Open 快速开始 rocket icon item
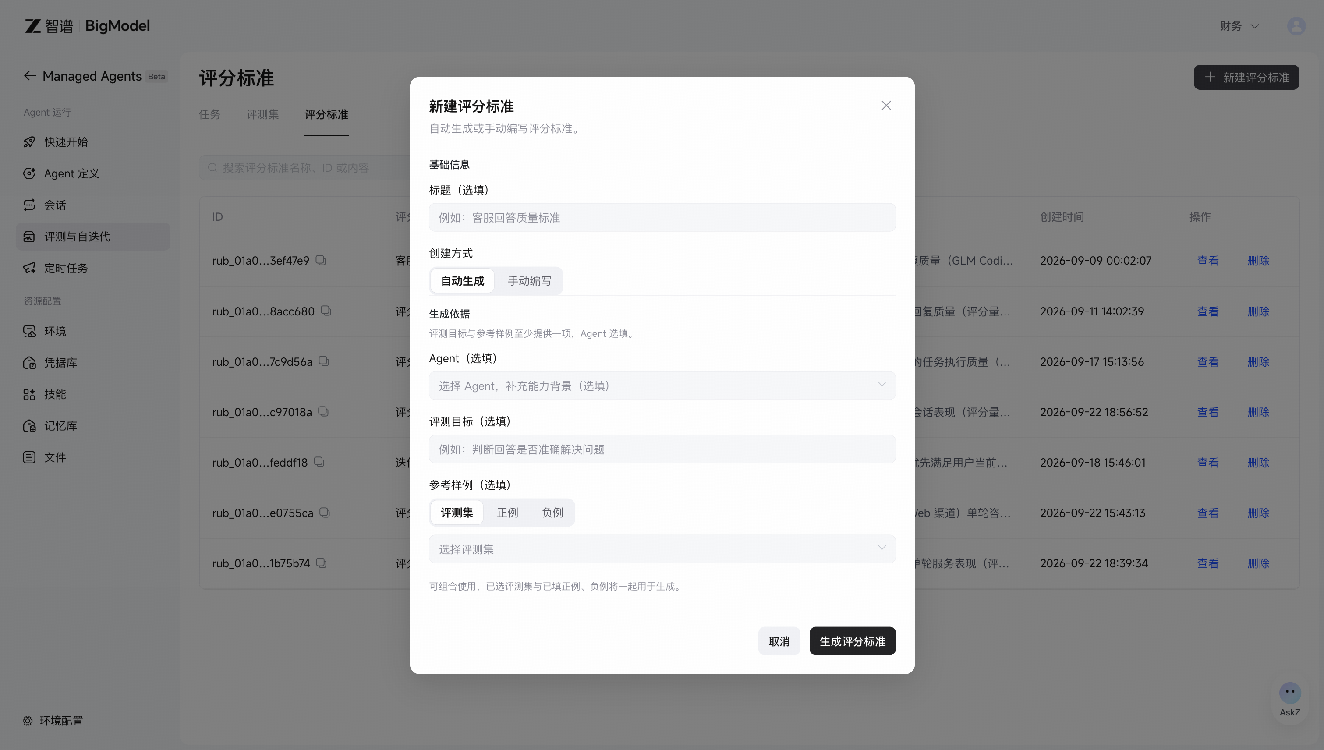This screenshot has width=1324, height=750. pos(93,142)
